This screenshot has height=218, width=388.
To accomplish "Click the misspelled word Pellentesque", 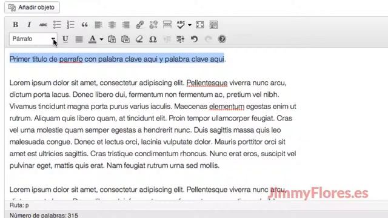I will 207,83.
